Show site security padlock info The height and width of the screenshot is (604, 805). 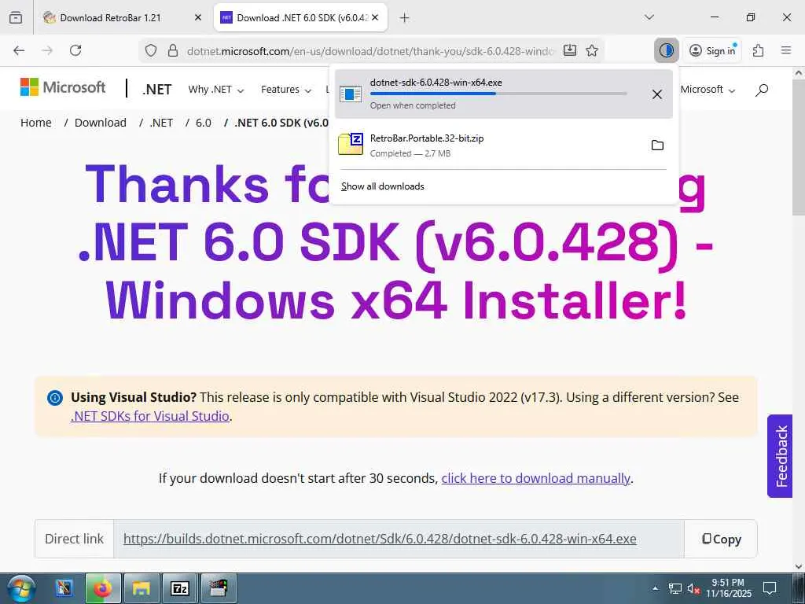pyautogui.click(x=173, y=50)
